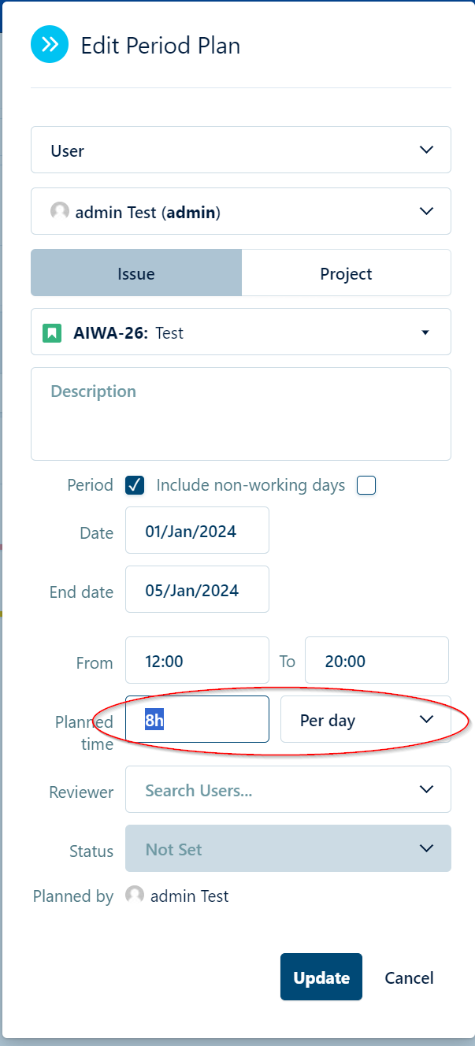Click the admin Test user avatar
The image size is (475, 1046).
click(x=60, y=211)
